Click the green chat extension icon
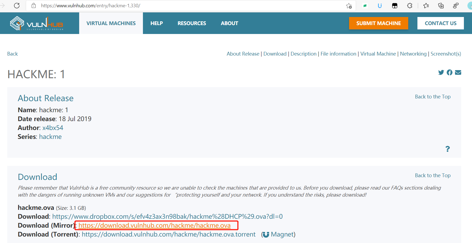The width and height of the screenshot is (472, 243). (x=365, y=6)
